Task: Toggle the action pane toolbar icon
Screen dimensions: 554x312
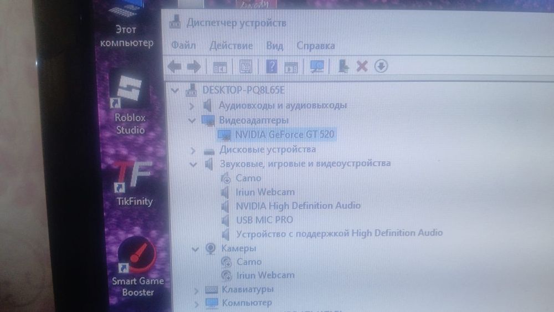Action: 291,67
